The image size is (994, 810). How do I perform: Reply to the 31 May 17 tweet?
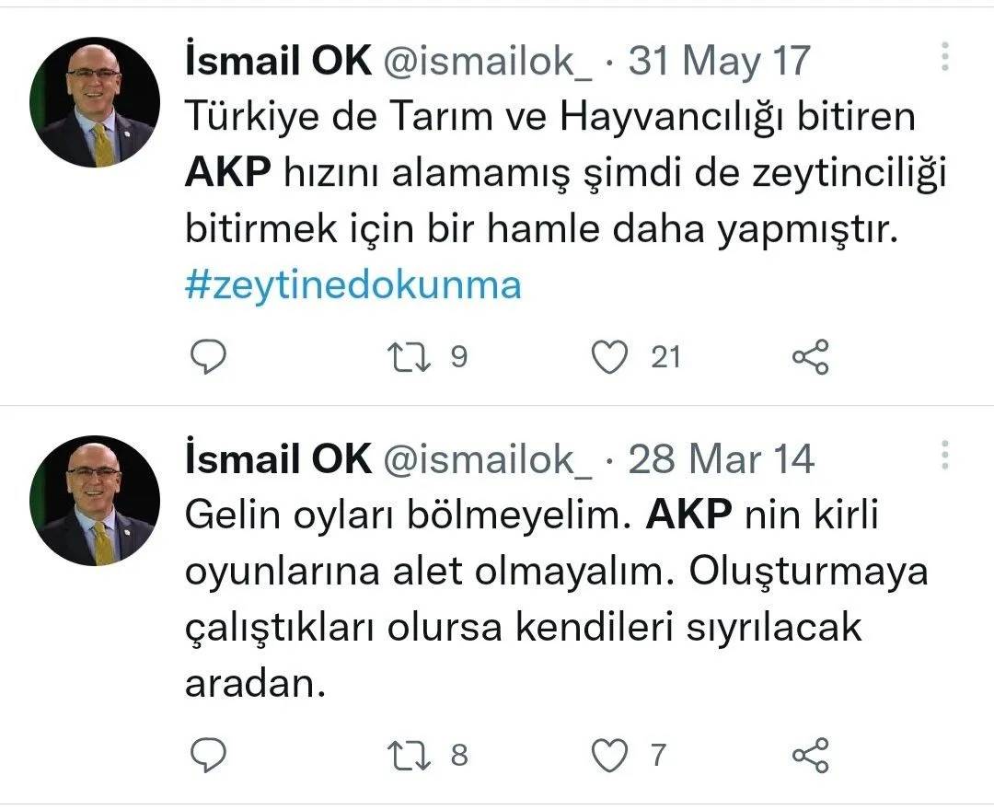click(208, 357)
